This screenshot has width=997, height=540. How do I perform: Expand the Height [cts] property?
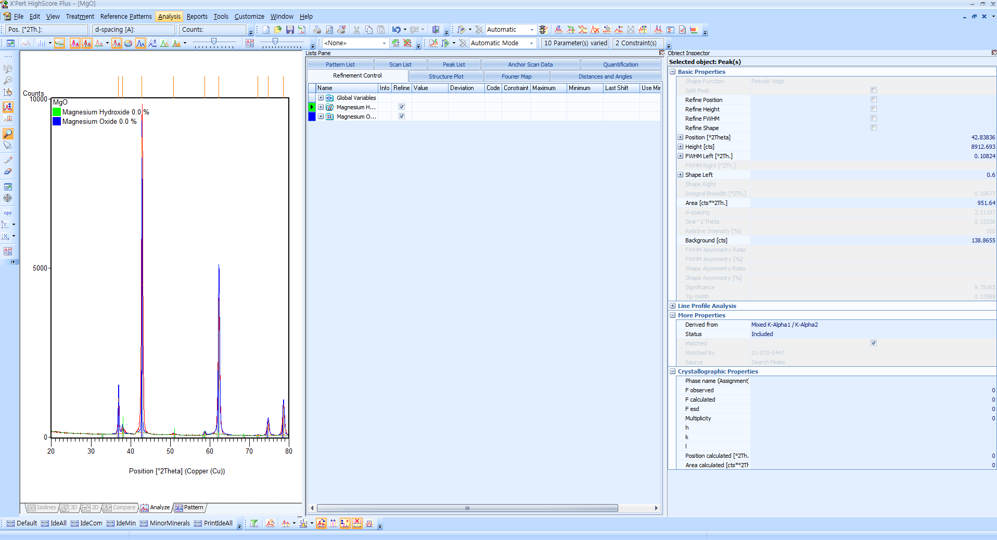[680, 147]
